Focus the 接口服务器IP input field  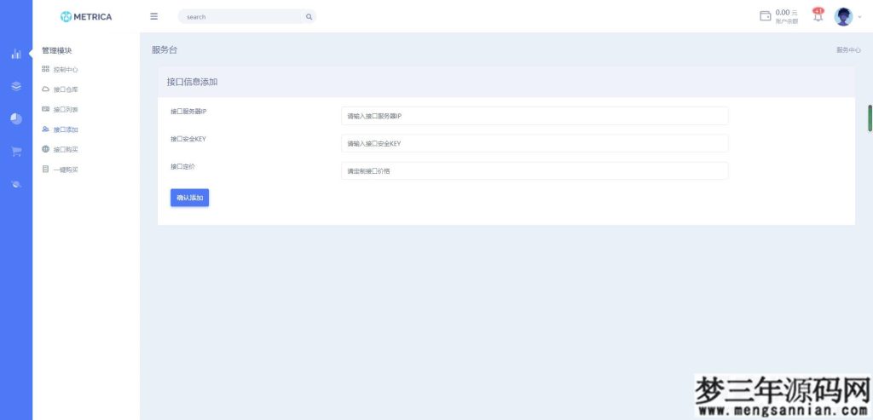tap(534, 116)
